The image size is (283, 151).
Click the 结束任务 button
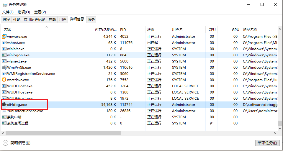267,143
